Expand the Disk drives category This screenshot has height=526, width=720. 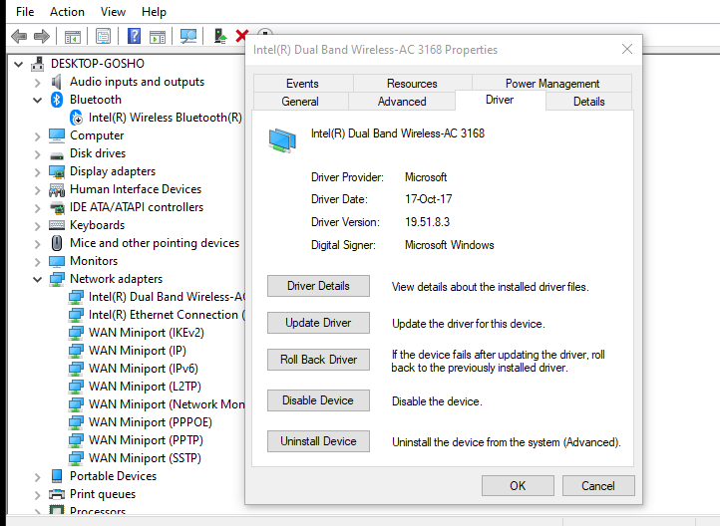(x=38, y=153)
